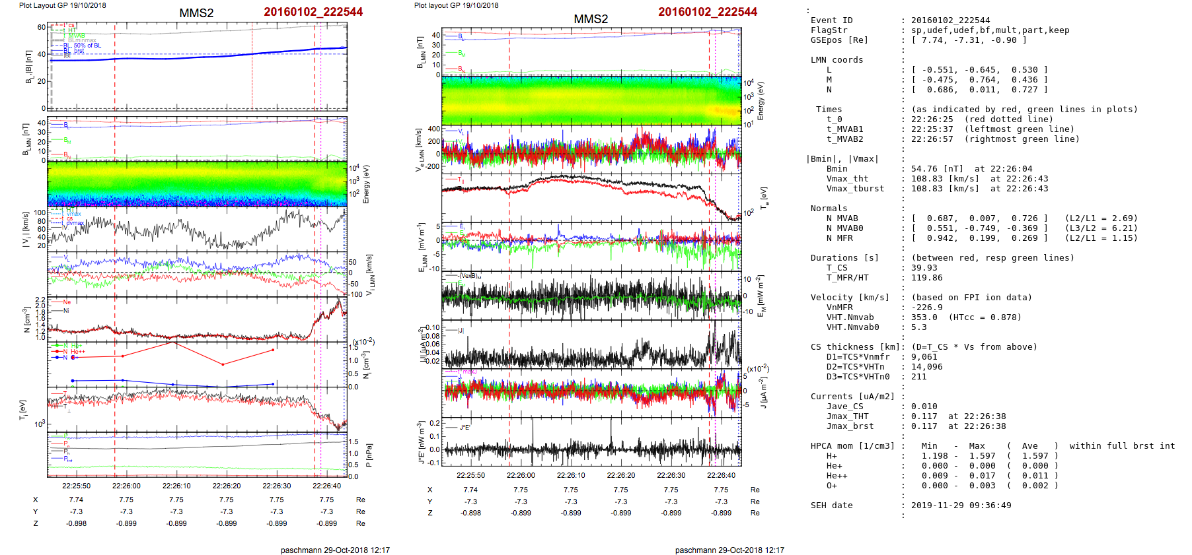Viewport: 1192px width, 555px height.
Task: Click the thick blue |B| curve in top-left panel
Action: (x=198, y=57)
